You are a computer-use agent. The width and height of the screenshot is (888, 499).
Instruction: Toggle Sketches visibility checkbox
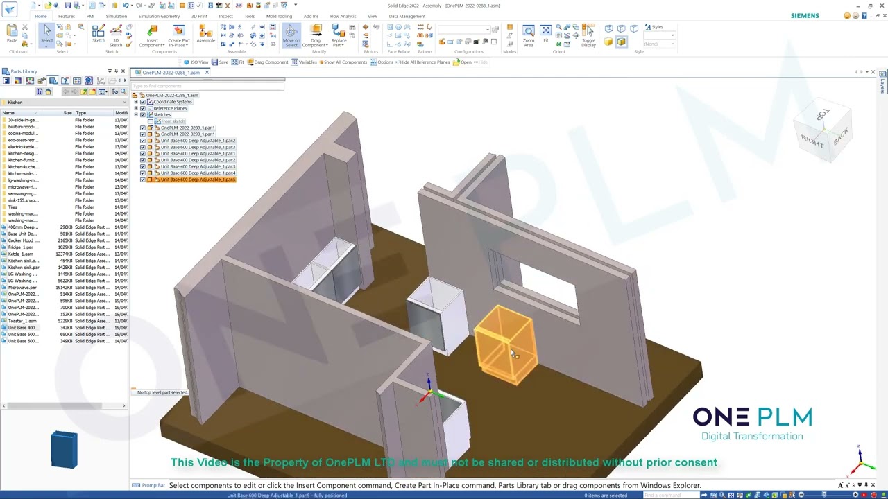143,115
